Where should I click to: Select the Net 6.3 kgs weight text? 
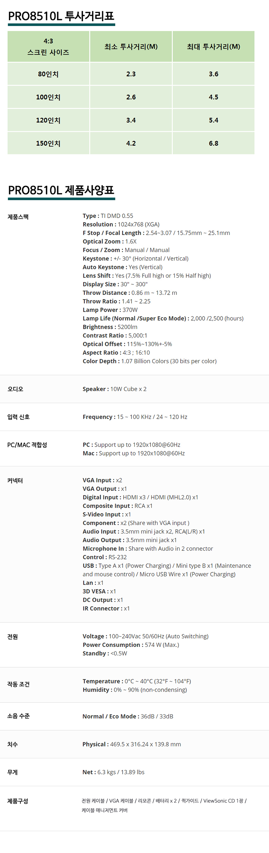(x=113, y=772)
